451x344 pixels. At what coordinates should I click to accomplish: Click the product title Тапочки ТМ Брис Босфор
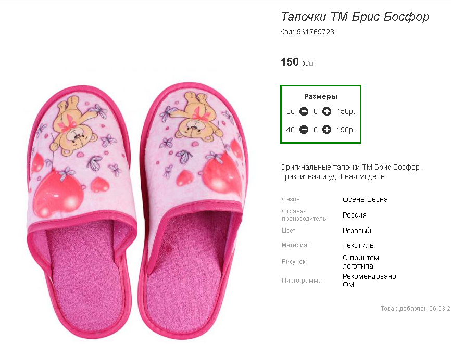coord(355,17)
